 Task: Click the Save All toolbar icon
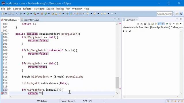click(13, 14)
